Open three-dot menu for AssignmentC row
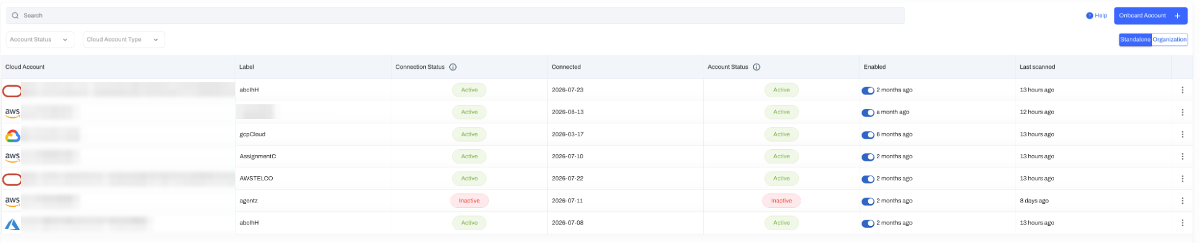Screen dimensions: 1200x243 [x=1182, y=156]
